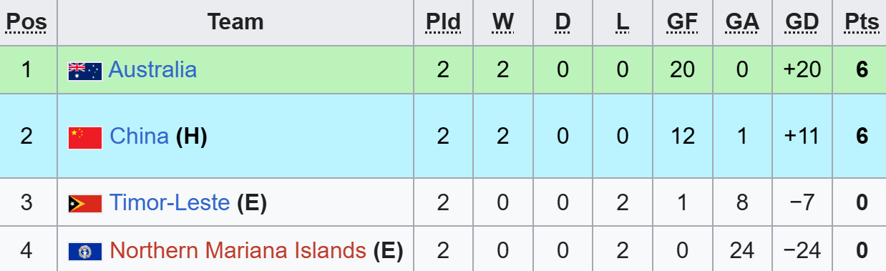Click the Australia flag icon
The width and height of the screenshot is (886, 271).
tap(85, 71)
